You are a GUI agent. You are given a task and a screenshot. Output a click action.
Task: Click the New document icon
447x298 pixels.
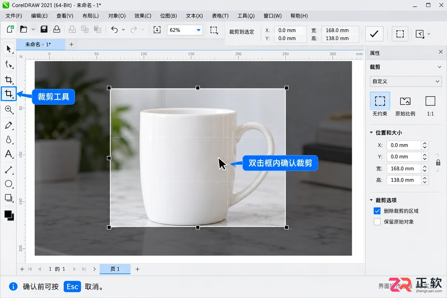(10, 29)
